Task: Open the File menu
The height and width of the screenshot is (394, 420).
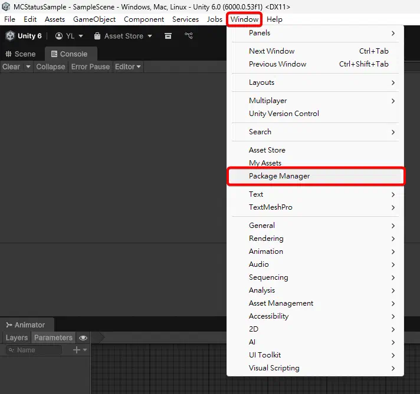Action: point(9,19)
